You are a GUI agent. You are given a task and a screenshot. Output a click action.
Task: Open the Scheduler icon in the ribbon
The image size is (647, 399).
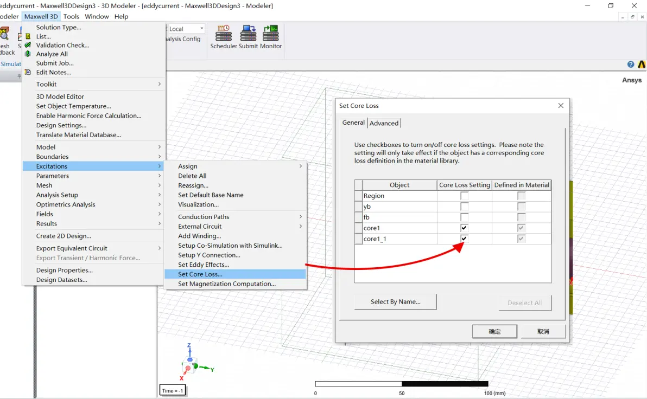224,33
